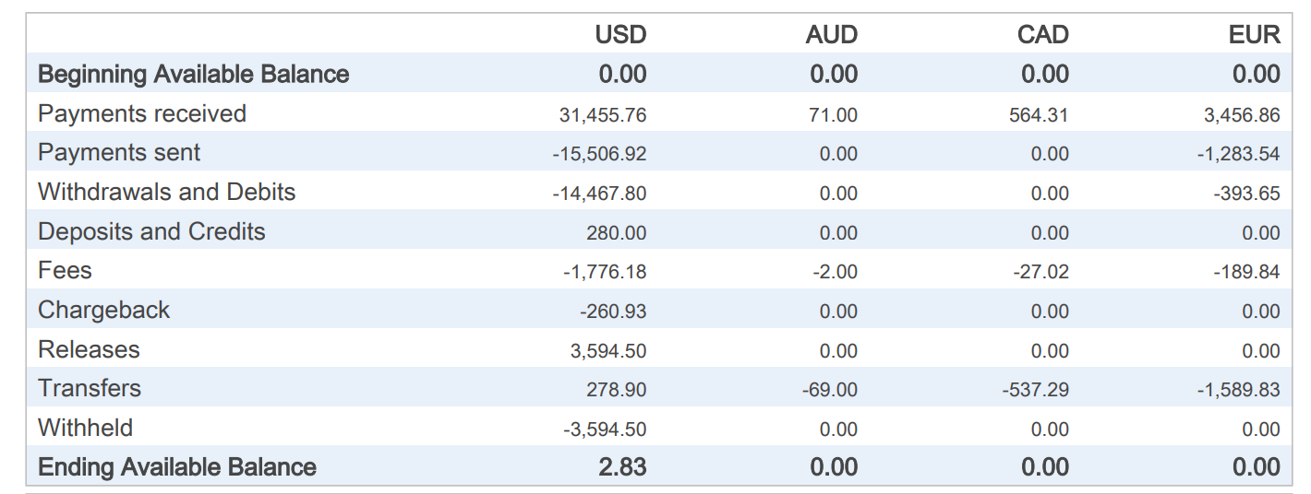Click the Transfers row label

tap(90, 388)
